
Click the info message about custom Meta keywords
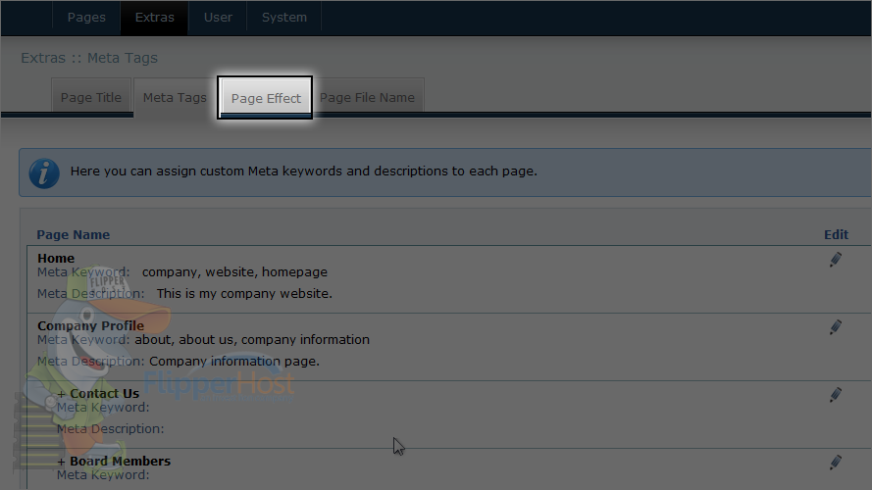(x=304, y=171)
